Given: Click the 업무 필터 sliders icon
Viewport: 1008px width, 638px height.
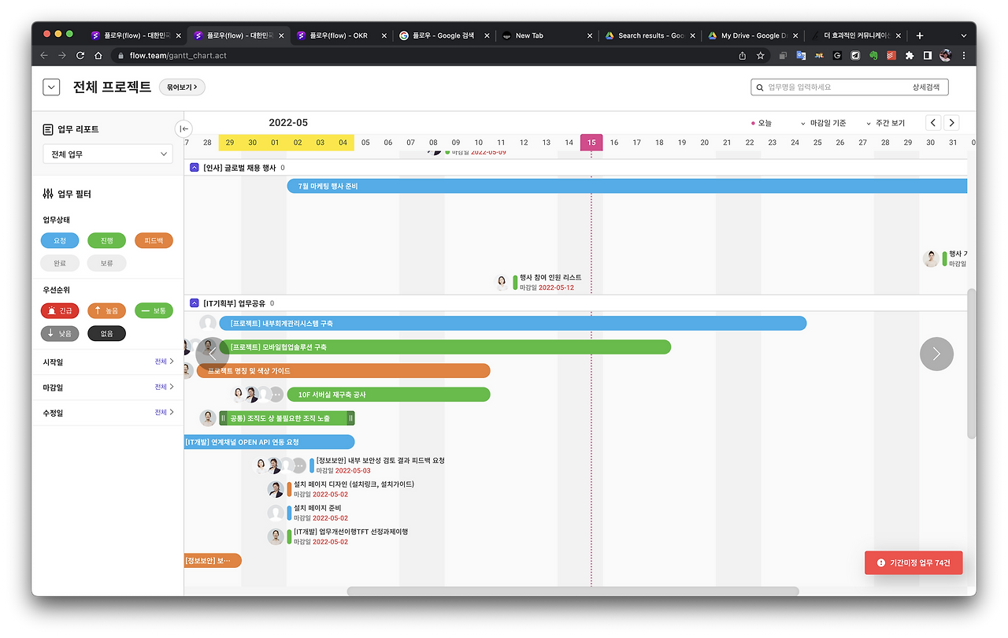Looking at the screenshot, I should click(48, 194).
